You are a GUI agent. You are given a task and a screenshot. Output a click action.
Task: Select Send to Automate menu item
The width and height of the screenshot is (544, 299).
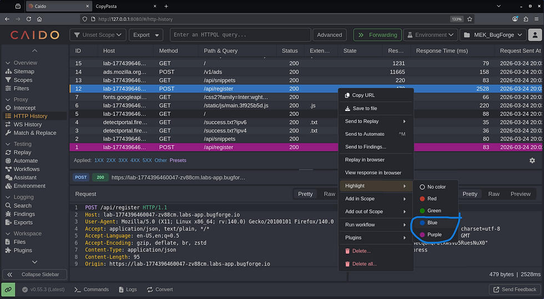pyautogui.click(x=365, y=134)
